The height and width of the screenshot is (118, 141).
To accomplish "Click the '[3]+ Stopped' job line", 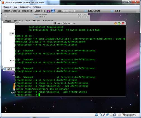I will pyautogui.click(x=55, y=68).
